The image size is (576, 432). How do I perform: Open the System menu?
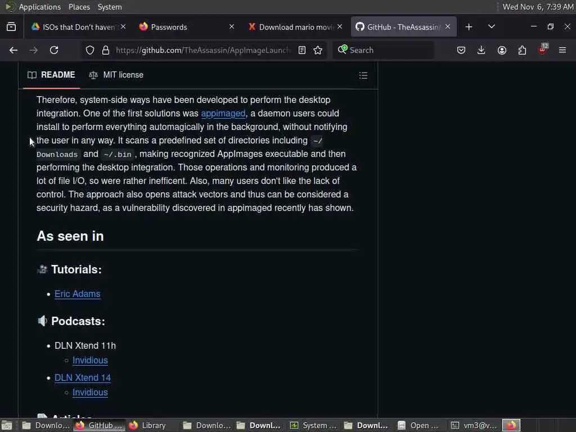click(x=110, y=7)
